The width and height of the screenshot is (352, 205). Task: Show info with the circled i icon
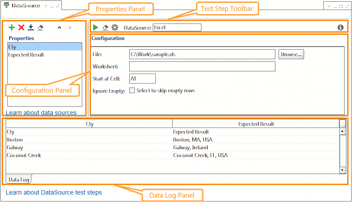click(x=341, y=27)
